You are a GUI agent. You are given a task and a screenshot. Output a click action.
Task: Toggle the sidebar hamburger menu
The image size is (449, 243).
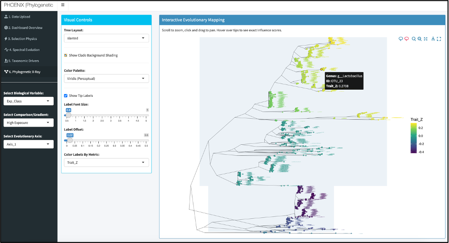pyautogui.click(x=63, y=5)
